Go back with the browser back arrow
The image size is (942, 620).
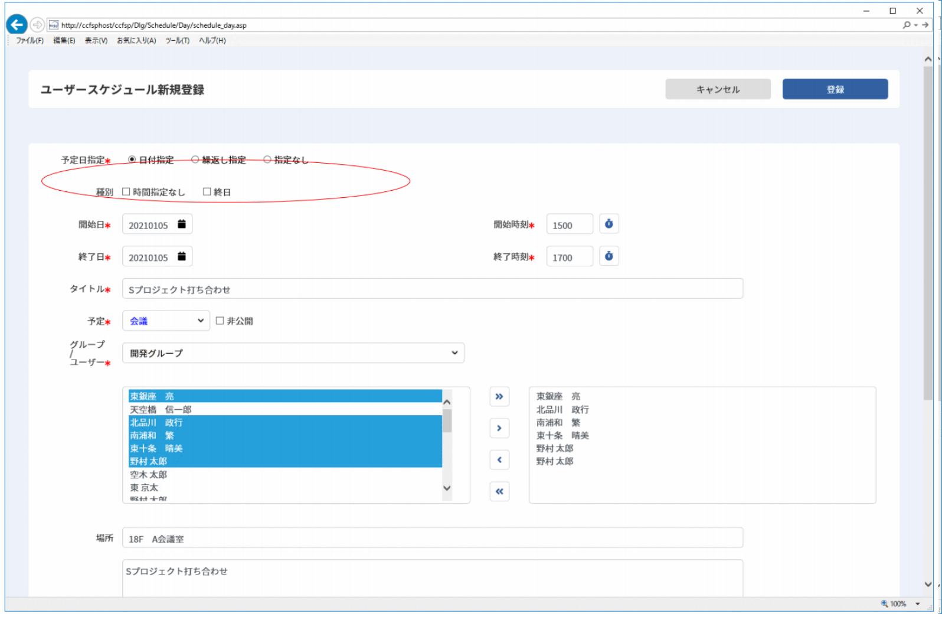pos(17,25)
